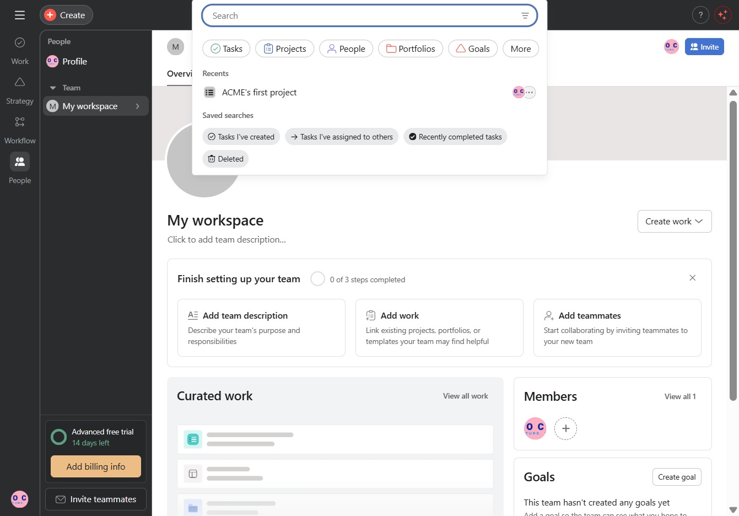Open the Create work dropdown
Image resolution: width=739 pixels, height=516 pixels.
pos(675,221)
